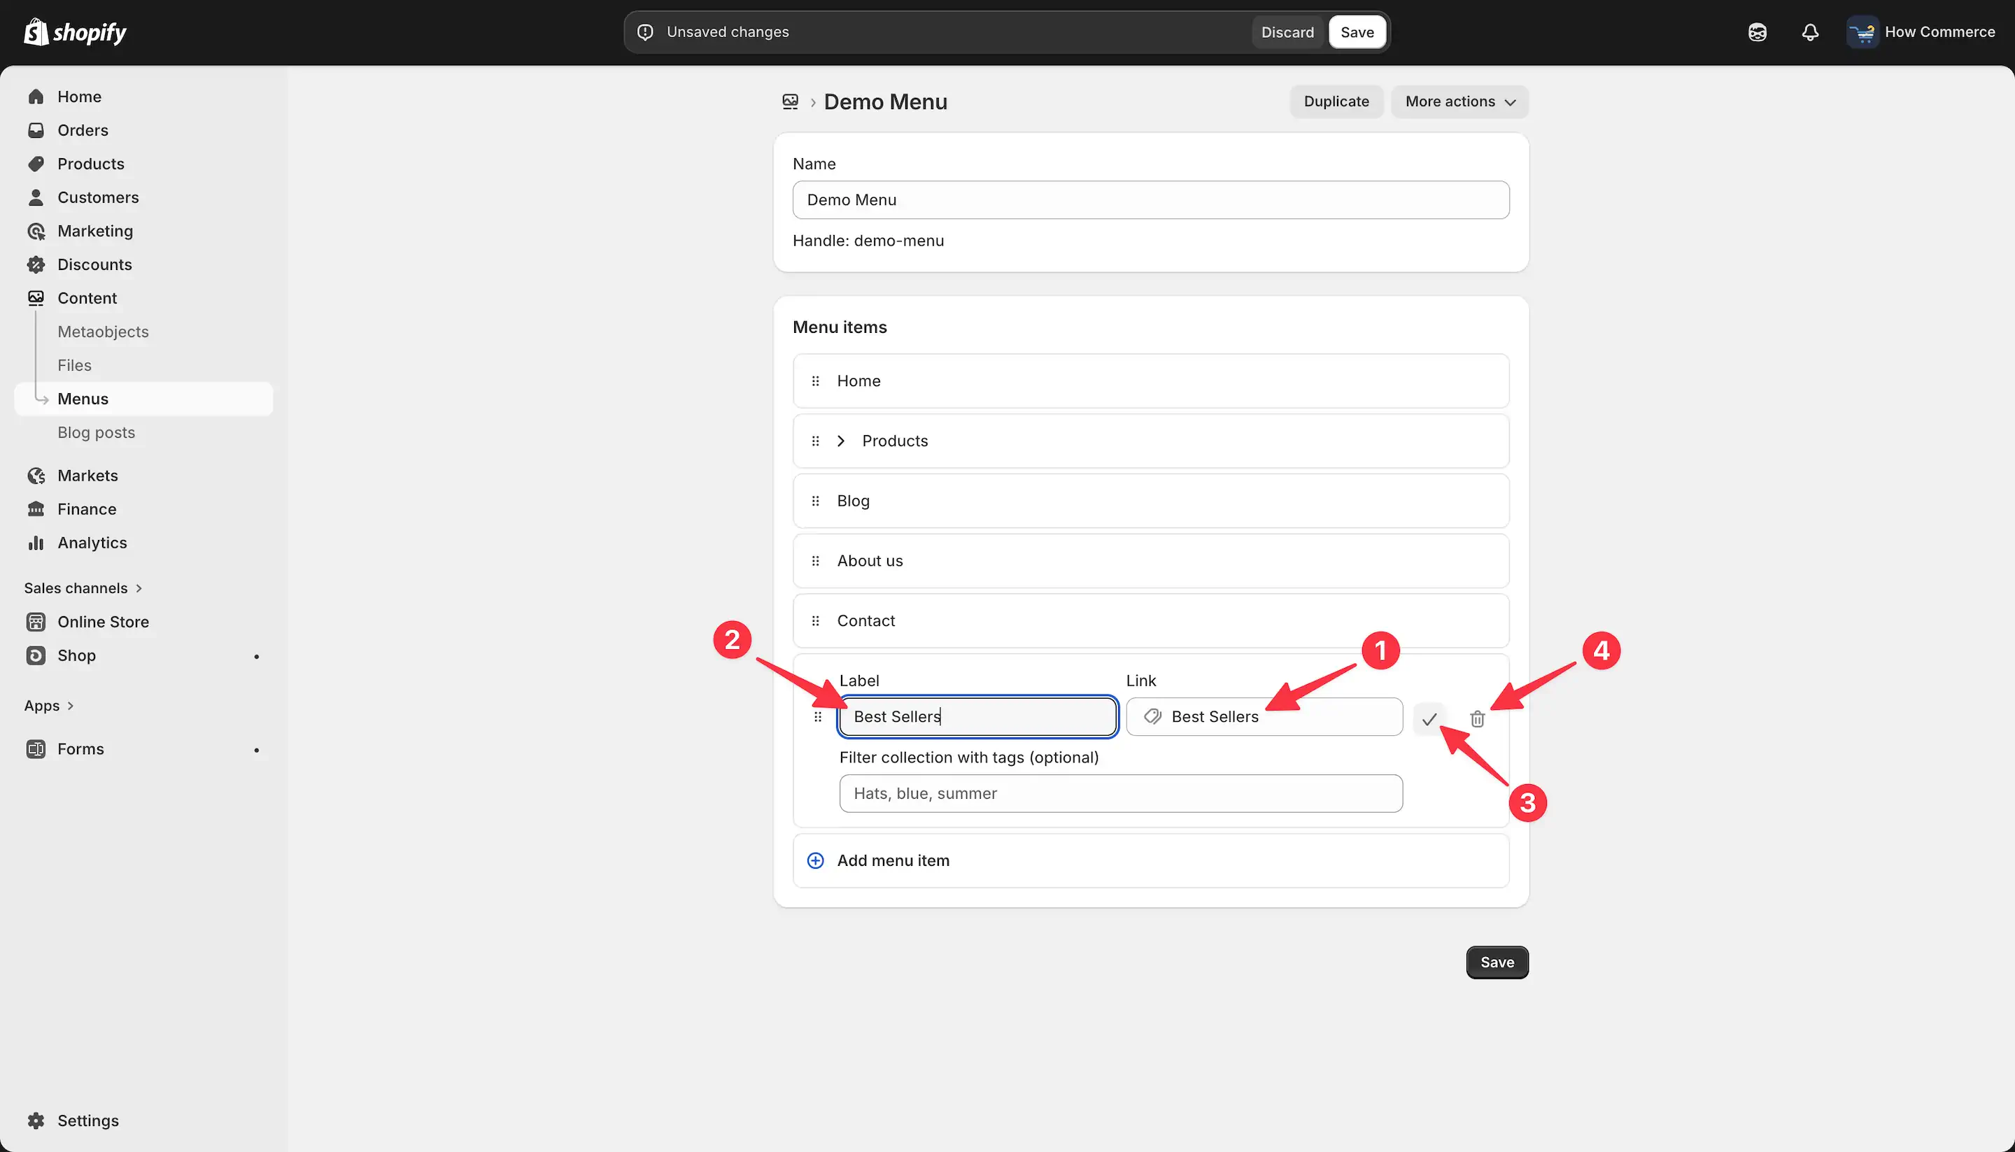Open the Home menu item row
The image size is (2015, 1152).
1150,381
